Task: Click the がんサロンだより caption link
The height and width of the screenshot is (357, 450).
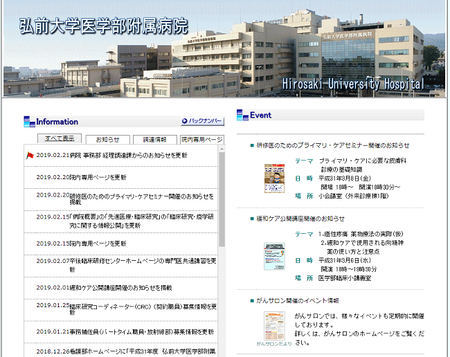Action: (274, 344)
